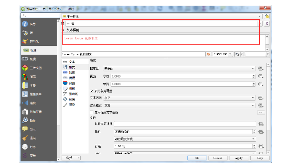Image resolution: width=293 pixels, height=166 pixels.
Task: Open the 变量 (Variables) page
Action: coord(39,155)
